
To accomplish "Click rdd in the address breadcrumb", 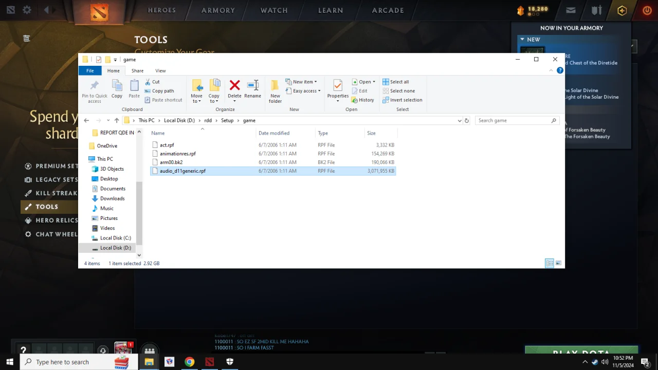I will click(208, 120).
